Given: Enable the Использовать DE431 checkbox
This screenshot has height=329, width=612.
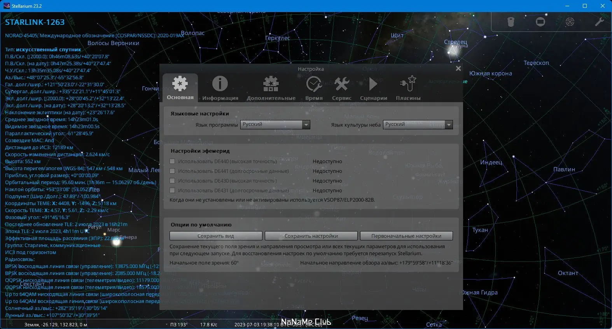Looking at the screenshot, I should 172,190.
